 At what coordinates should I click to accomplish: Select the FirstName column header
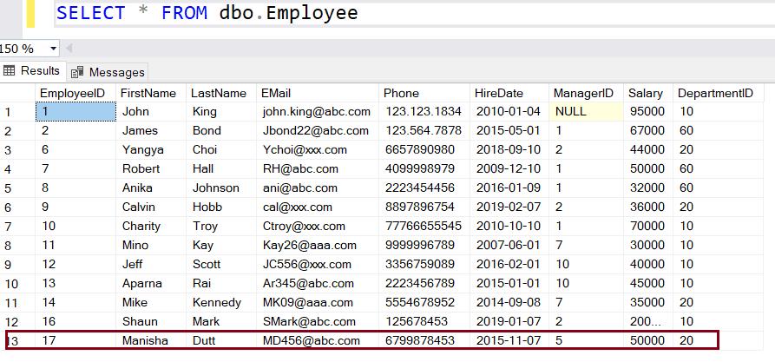pyautogui.click(x=148, y=93)
